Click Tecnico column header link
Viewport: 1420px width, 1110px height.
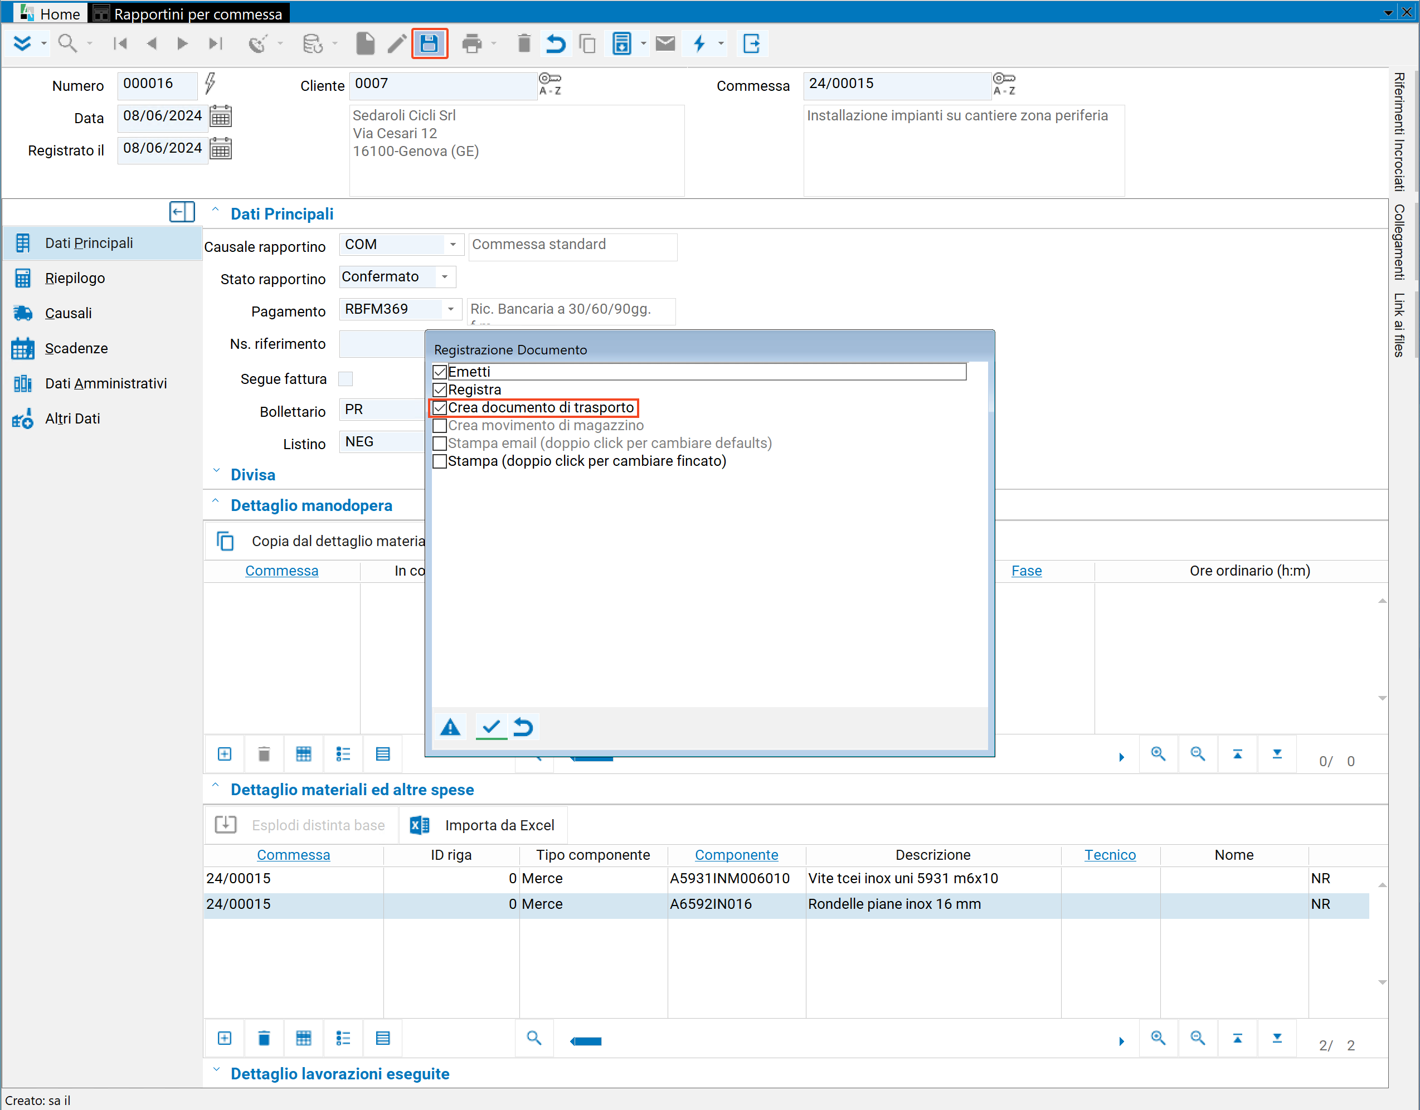(1110, 855)
